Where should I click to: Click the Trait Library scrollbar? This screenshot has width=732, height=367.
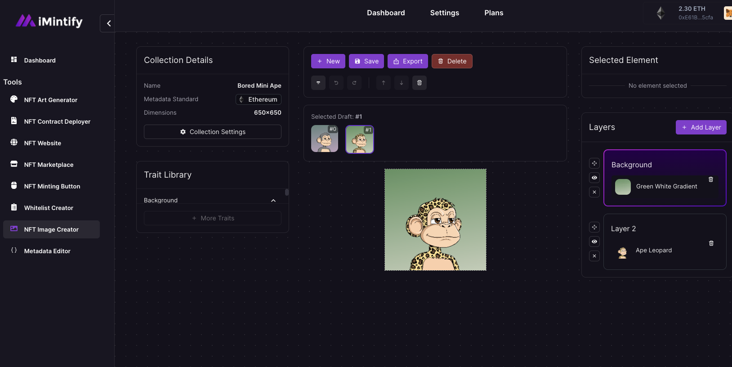tap(287, 192)
